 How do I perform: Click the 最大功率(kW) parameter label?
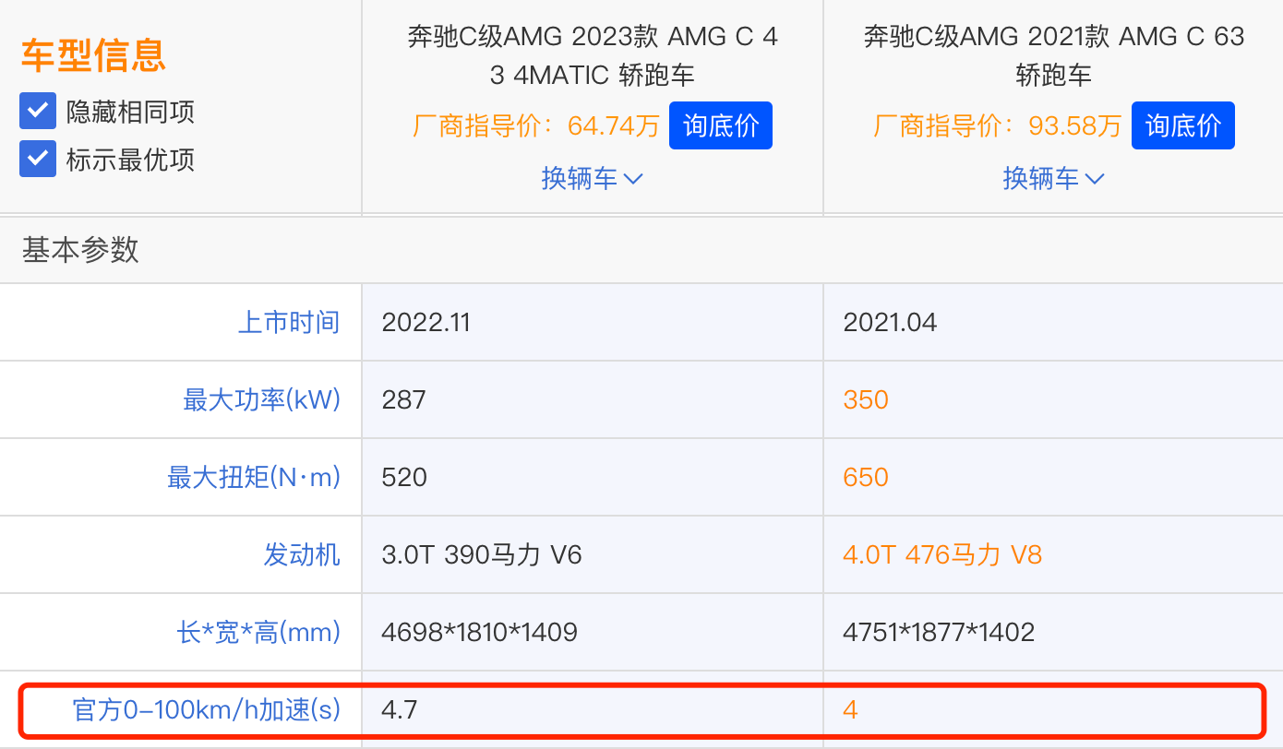262,399
